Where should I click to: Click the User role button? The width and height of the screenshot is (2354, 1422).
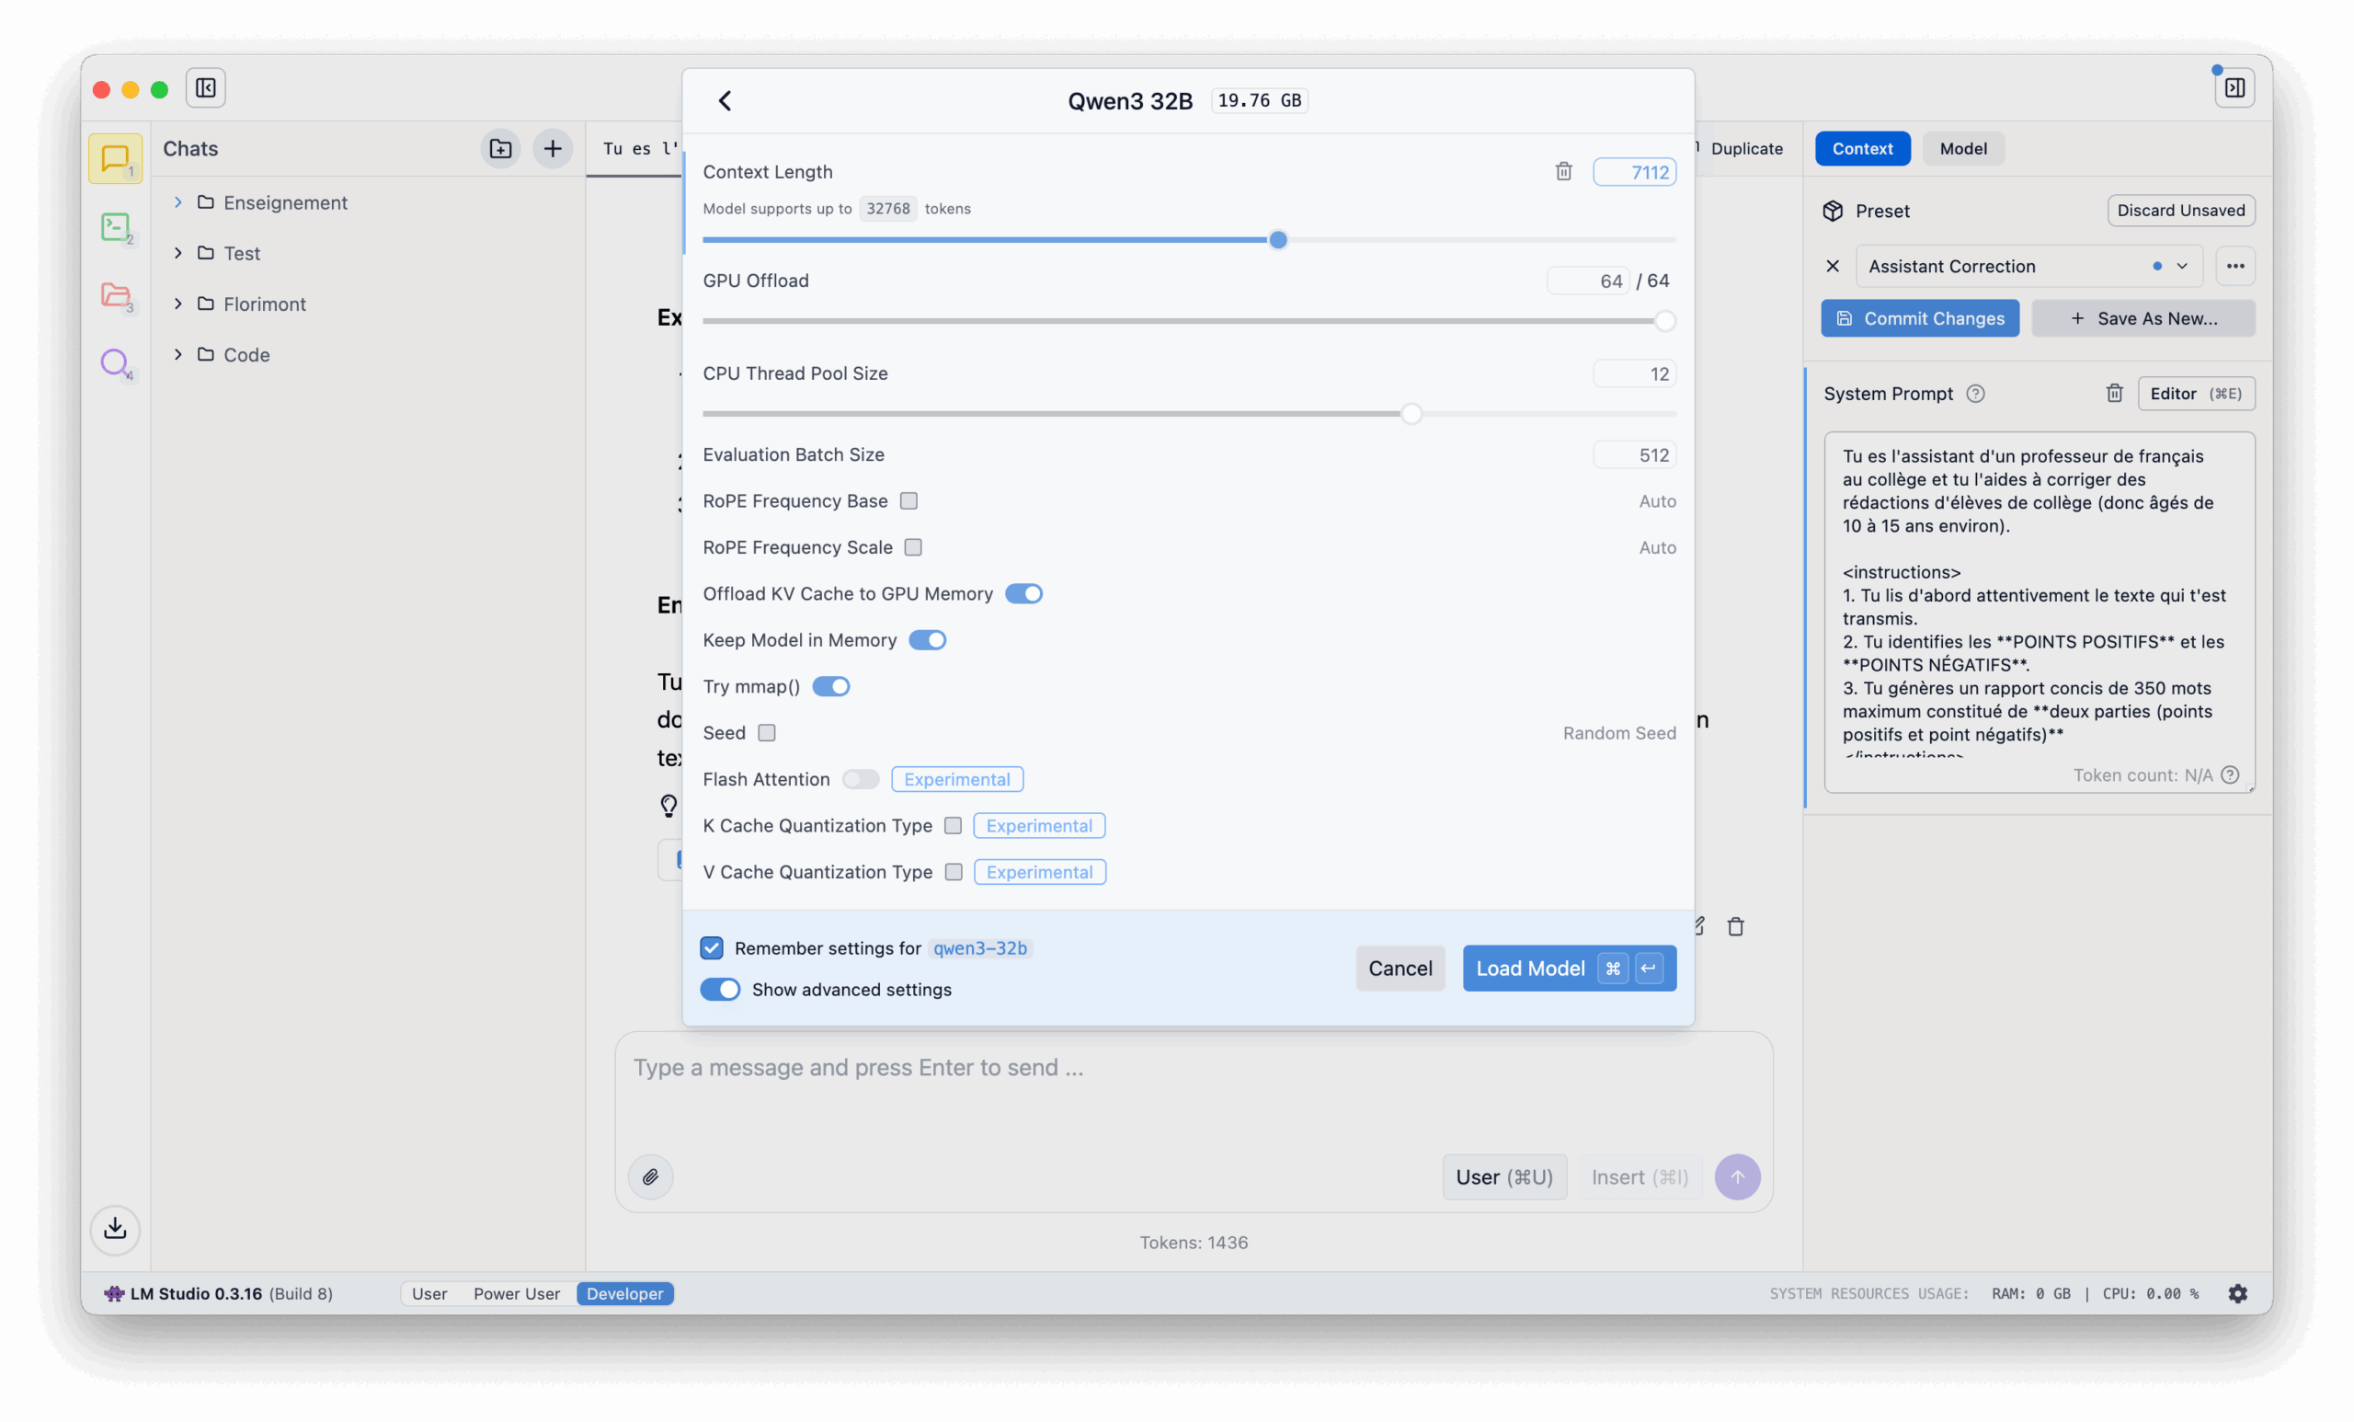tap(1503, 1176)
